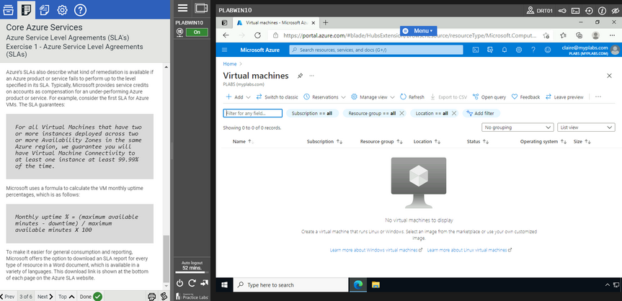Select the Virtual machines browser tab
This screenshot has width=622, height=301.
[x=277, y=22]
